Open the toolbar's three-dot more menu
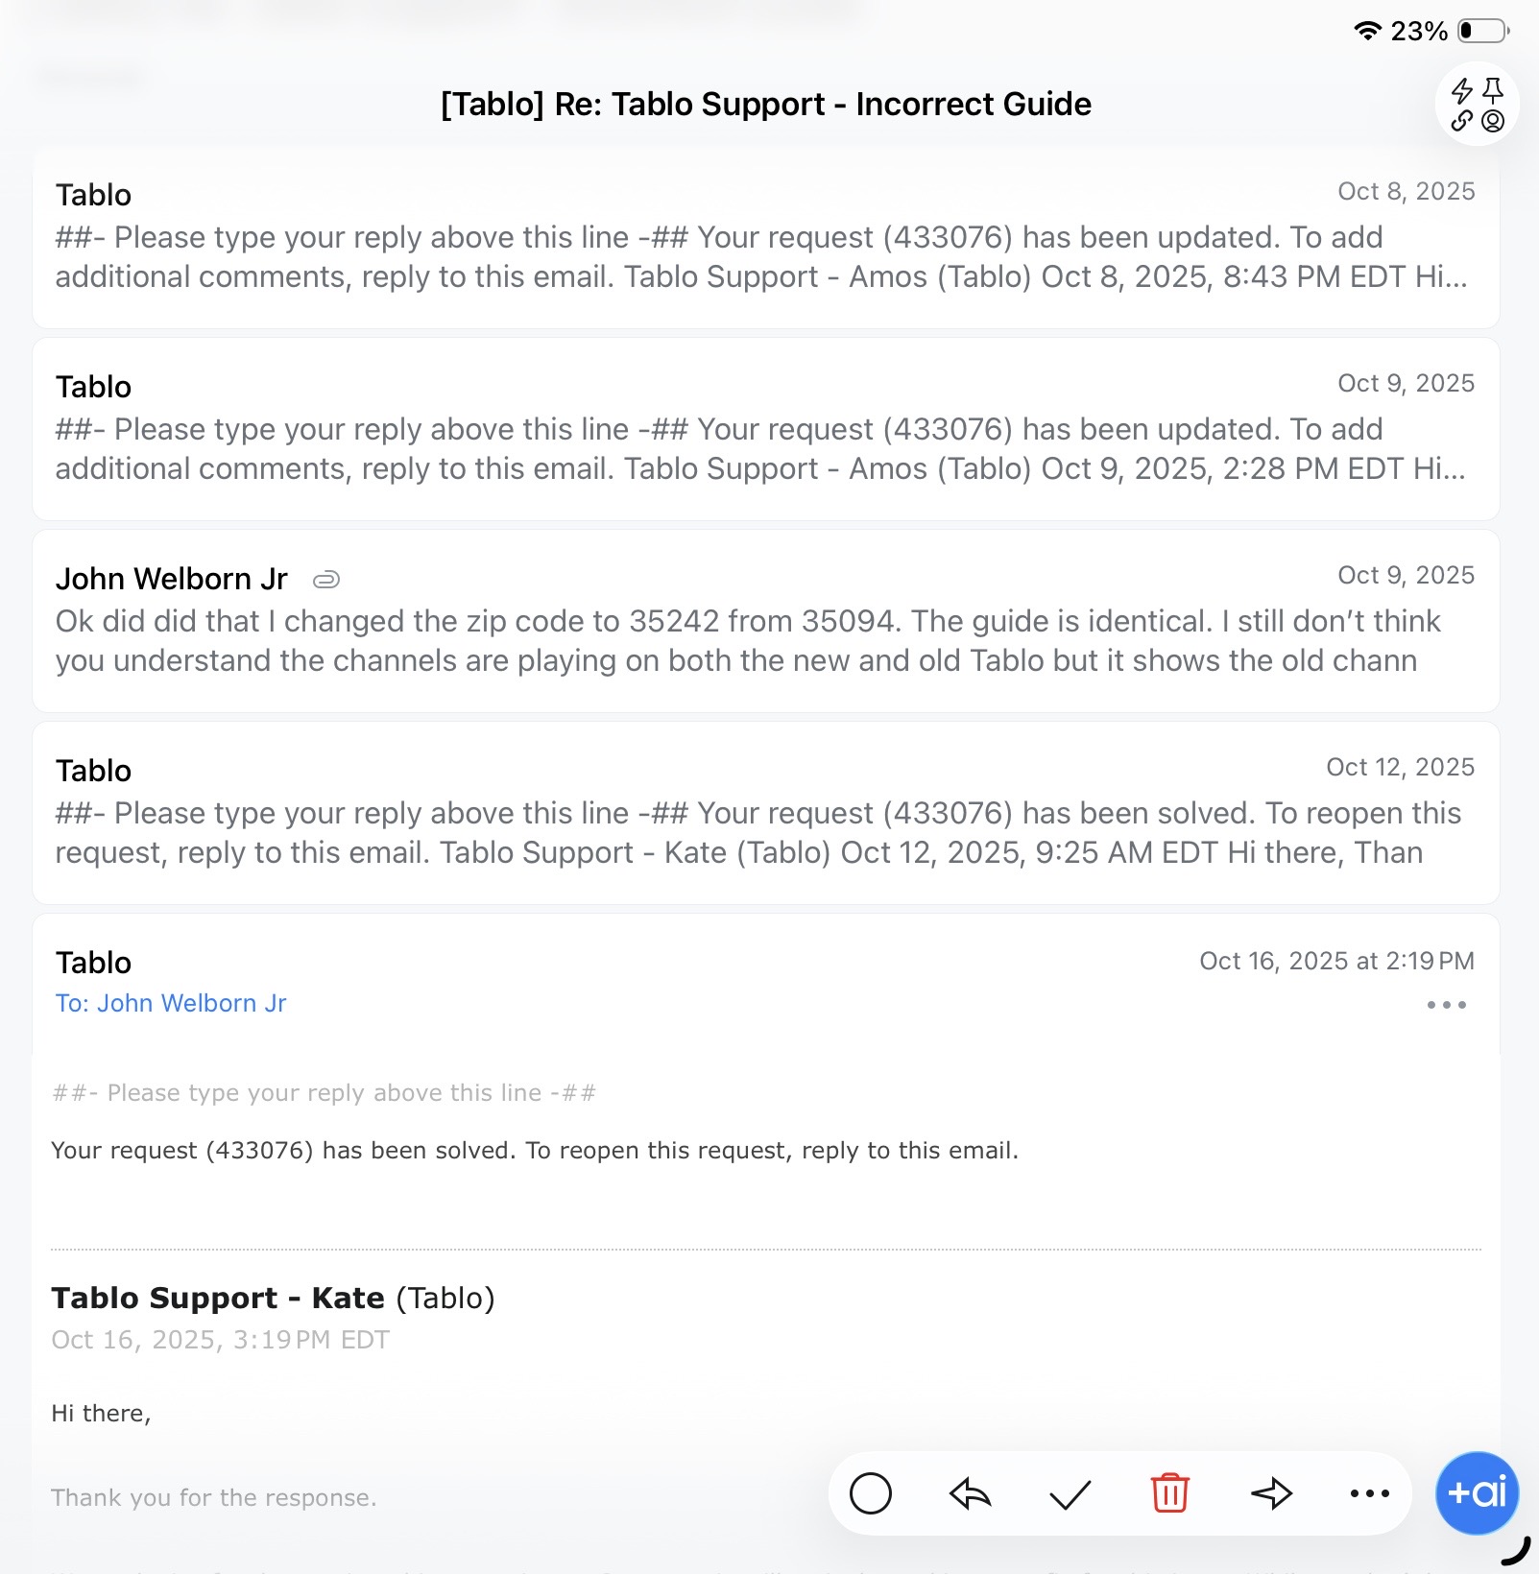1539x1574 pixels. tap(1369, 1493)
